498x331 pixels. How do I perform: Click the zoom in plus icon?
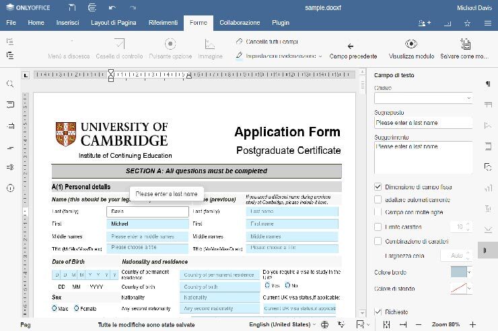(x=472, y=324)
